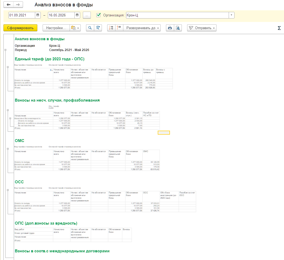
Task: Click the sort icon in Начисление header
Action: (51, 70)
